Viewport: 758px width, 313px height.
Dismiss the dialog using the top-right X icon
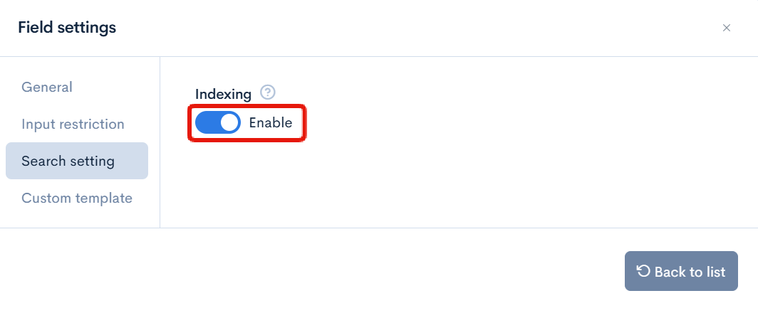(x=727, y=28)
